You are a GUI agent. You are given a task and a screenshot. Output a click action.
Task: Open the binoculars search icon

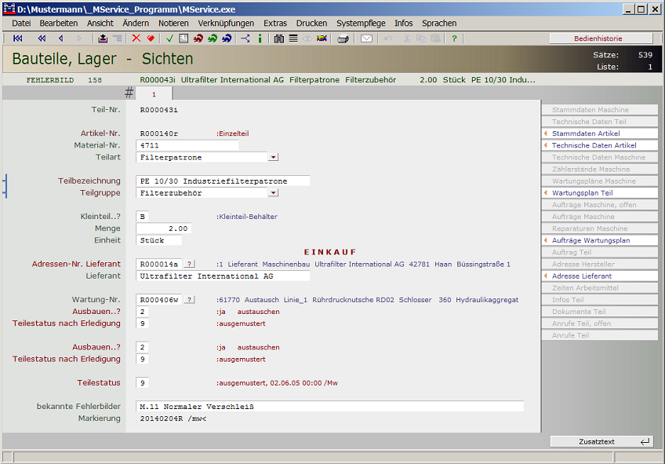[278, 38]
